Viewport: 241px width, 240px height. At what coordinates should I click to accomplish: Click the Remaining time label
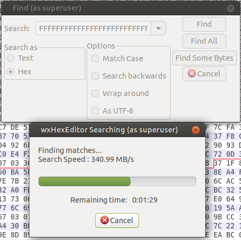pyautogui.click(x=99, y=200)
